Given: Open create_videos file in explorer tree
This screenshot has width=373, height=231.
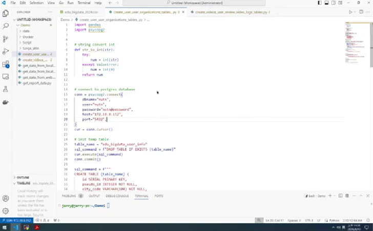Looking at the screenshot, I should (34, 60).
